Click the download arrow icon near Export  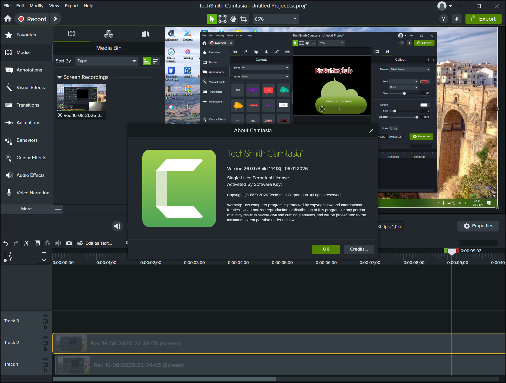point(457,19)
